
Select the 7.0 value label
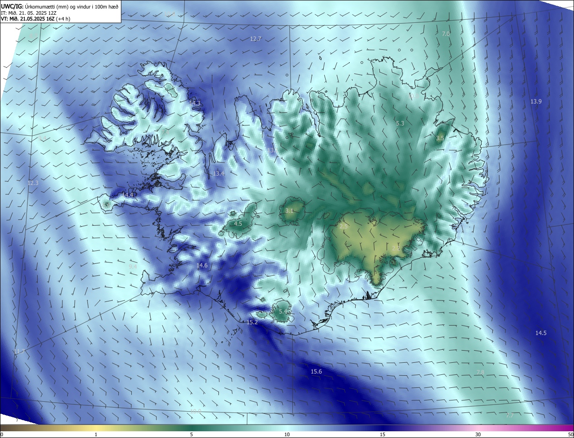pyautogui.click(x=446, y=34)
